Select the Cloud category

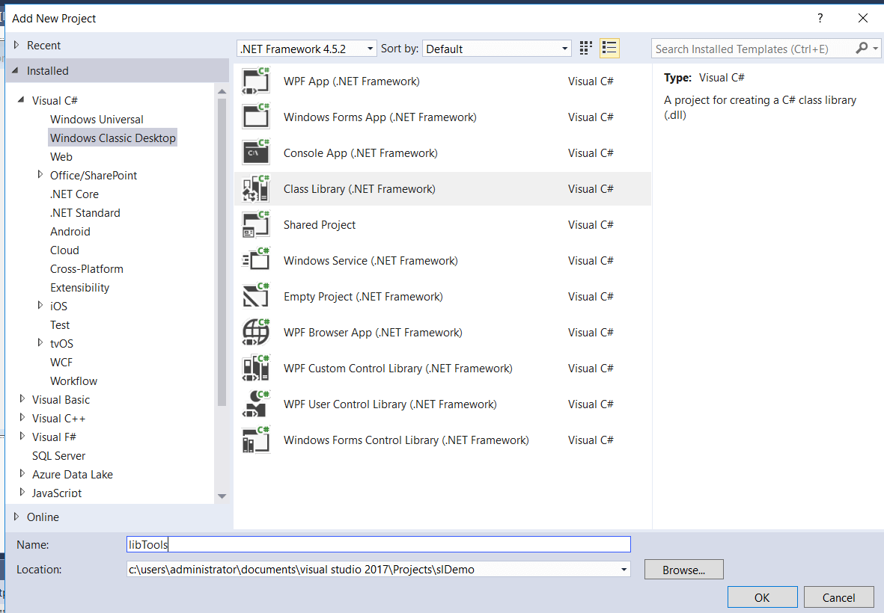click(x=64, y=250)
